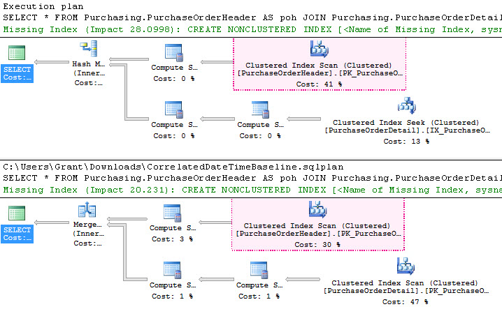Click 'Cost: 47 %' label

[x=405, y=301]
